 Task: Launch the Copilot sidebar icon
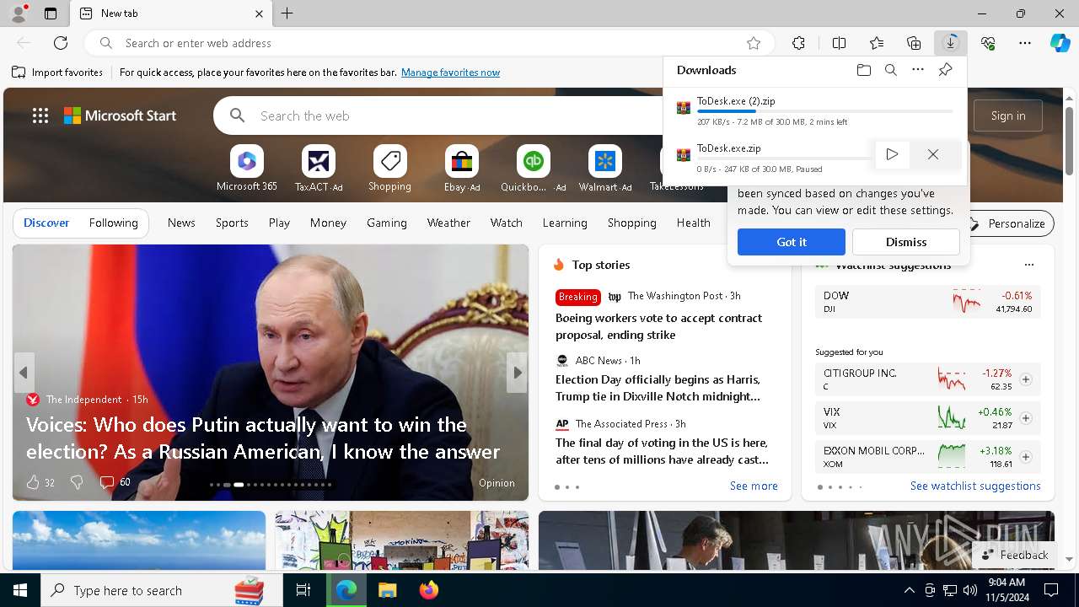click(1060, 43)
